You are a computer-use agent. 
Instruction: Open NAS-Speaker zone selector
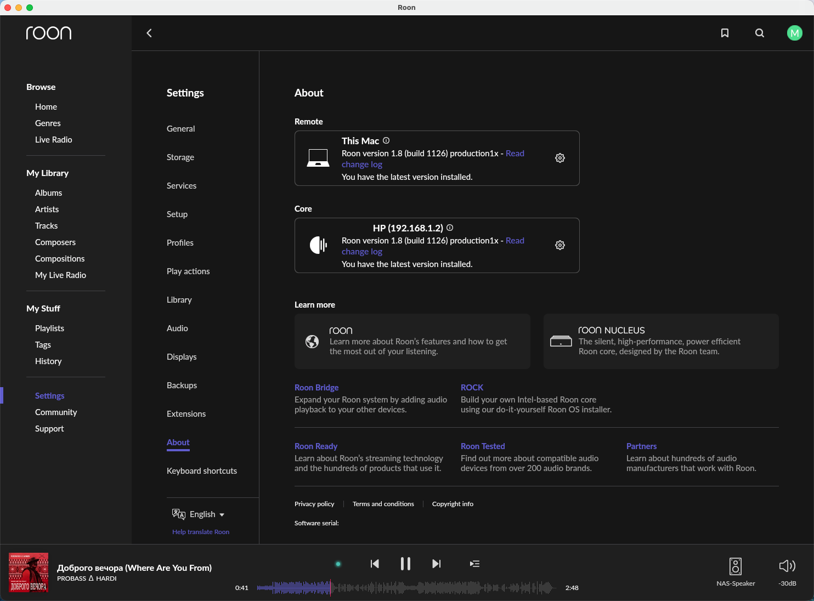coord(736,571)
